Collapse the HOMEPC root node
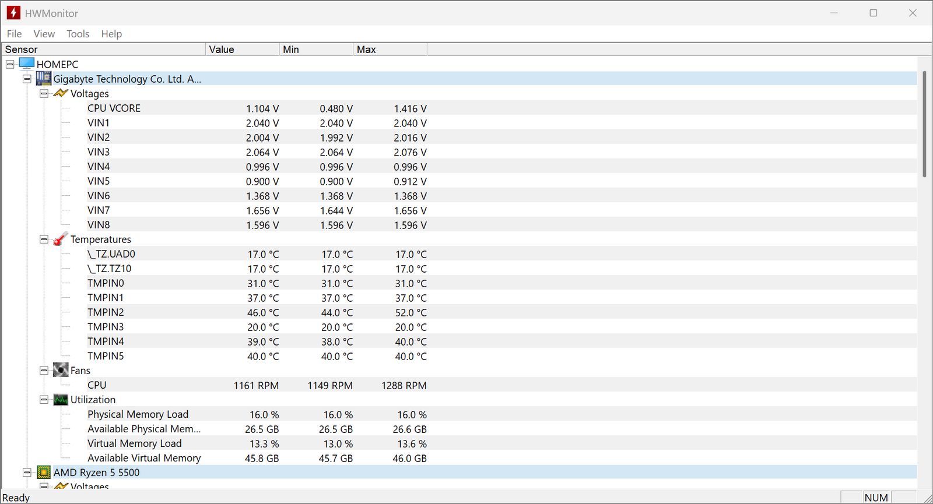The image size is (933, 504). pos(10,64)
